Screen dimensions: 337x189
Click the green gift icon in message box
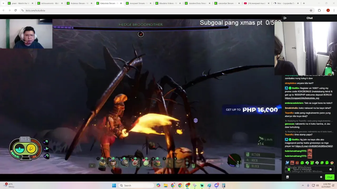pos(289,170)
